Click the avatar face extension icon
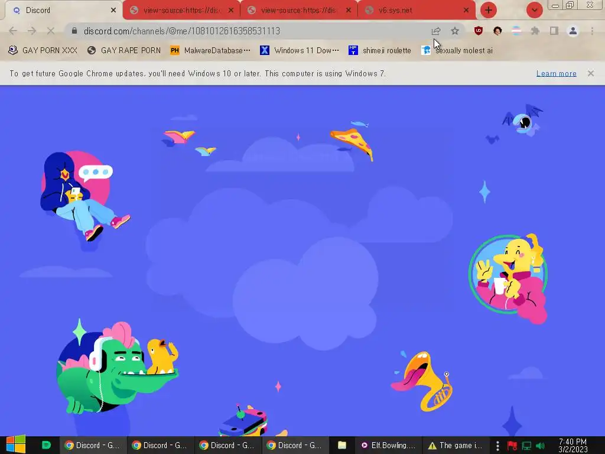The image size is (605, 454). coord(497,31)
